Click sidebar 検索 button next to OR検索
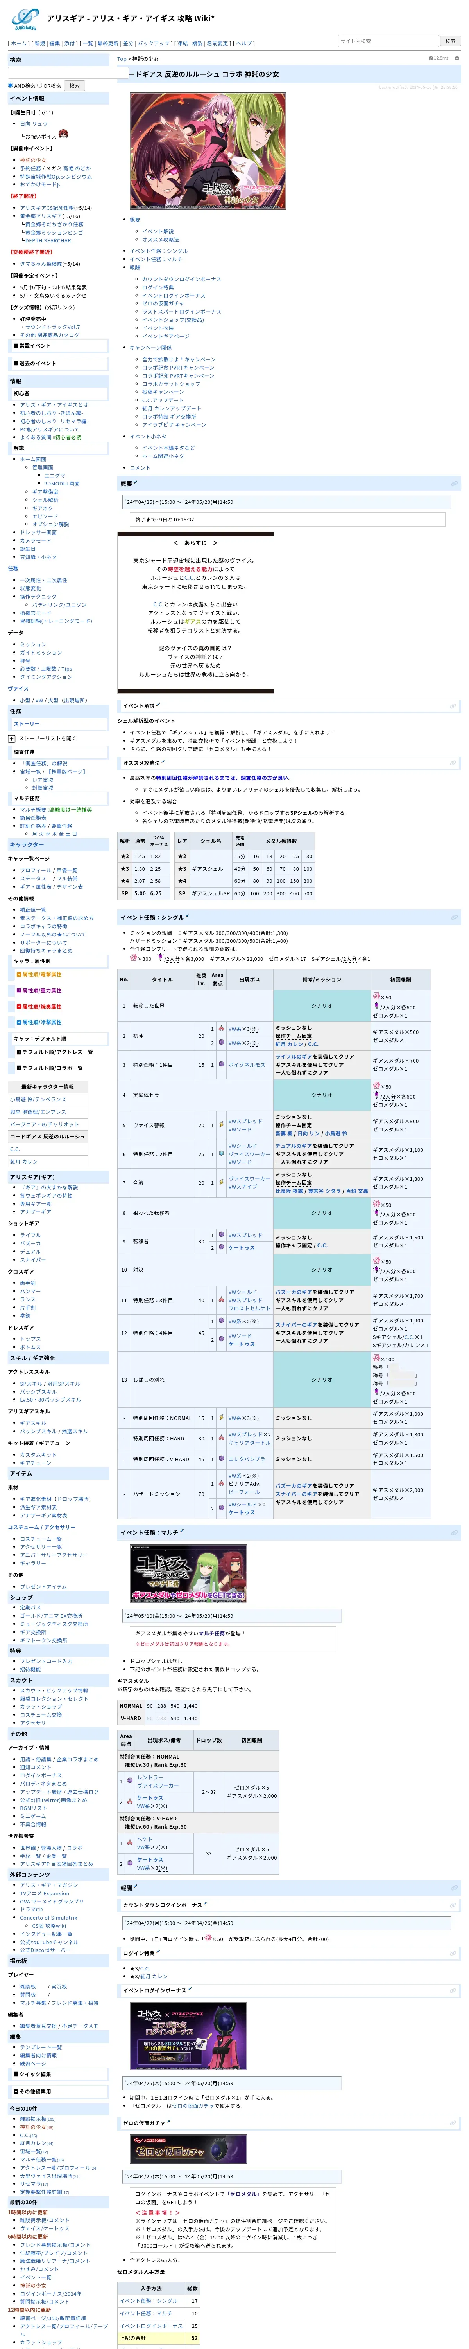Screen dimensions: 469x2349 [x=75, y=86]
